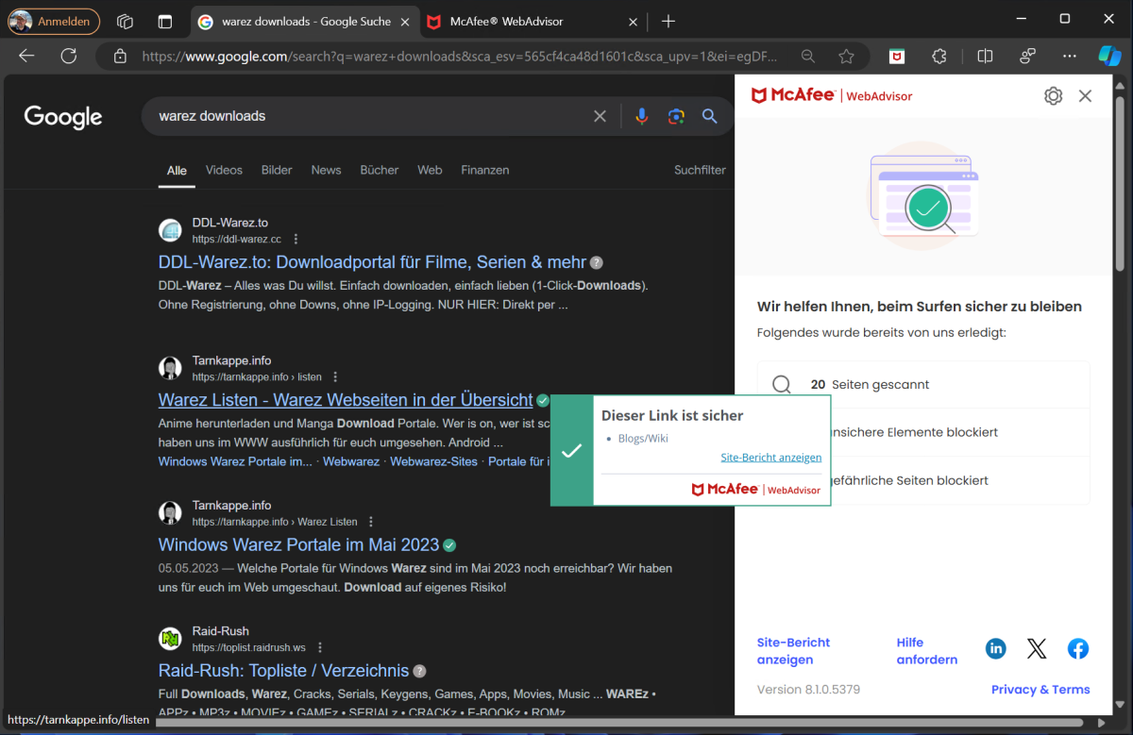Click the DDL-Warez.to site favicon
The width and height of the screenshot is (1133, 735).
[x=170, y=230]
